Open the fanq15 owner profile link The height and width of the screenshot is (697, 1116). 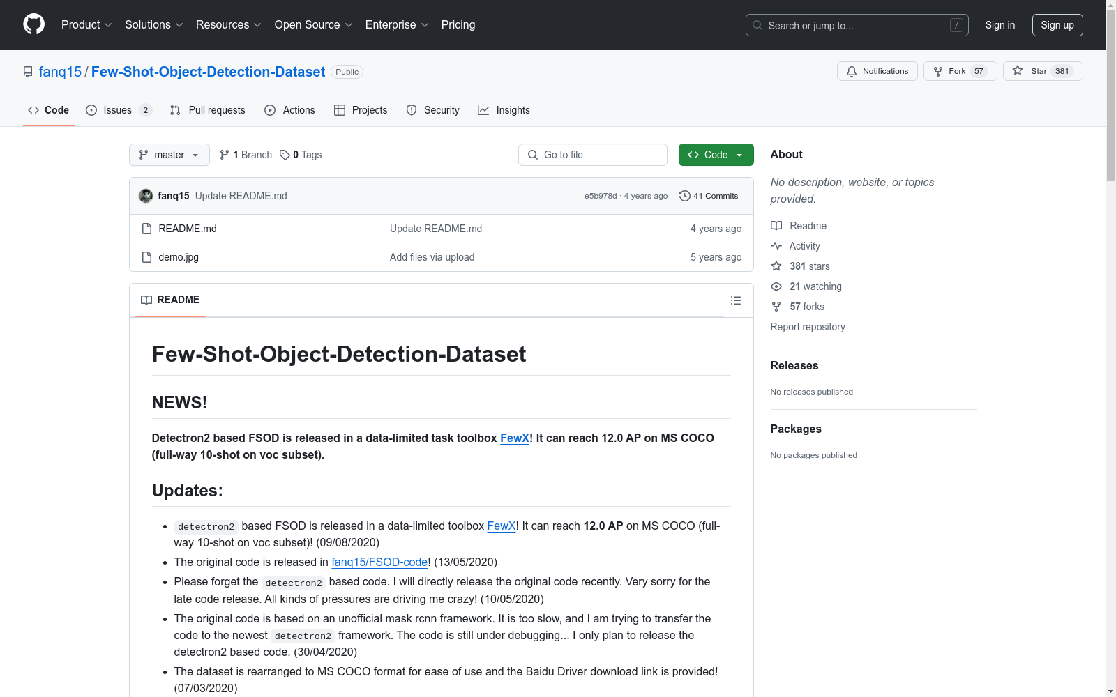[x=60, y=72]
